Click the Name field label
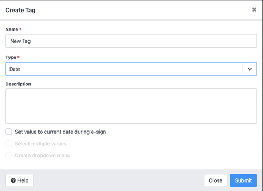This screenshot has width=263, height=191. click(x=12, y=29)
